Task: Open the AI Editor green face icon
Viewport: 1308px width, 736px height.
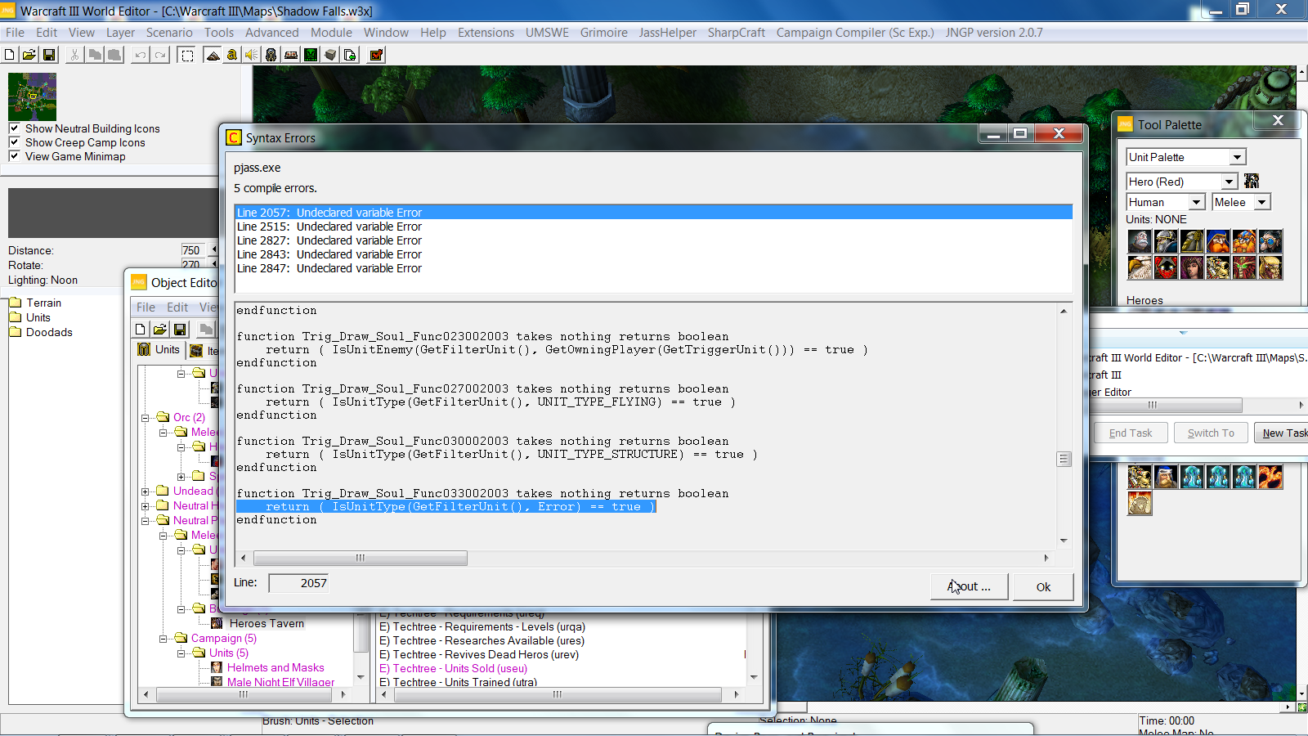Action: pyautogui.click(x=311, y=55)
